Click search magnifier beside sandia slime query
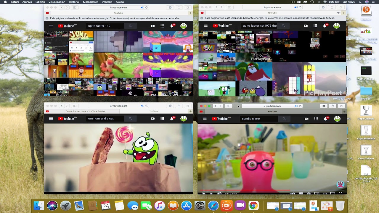The image size is (379, 213). click(x=284, y=119)
